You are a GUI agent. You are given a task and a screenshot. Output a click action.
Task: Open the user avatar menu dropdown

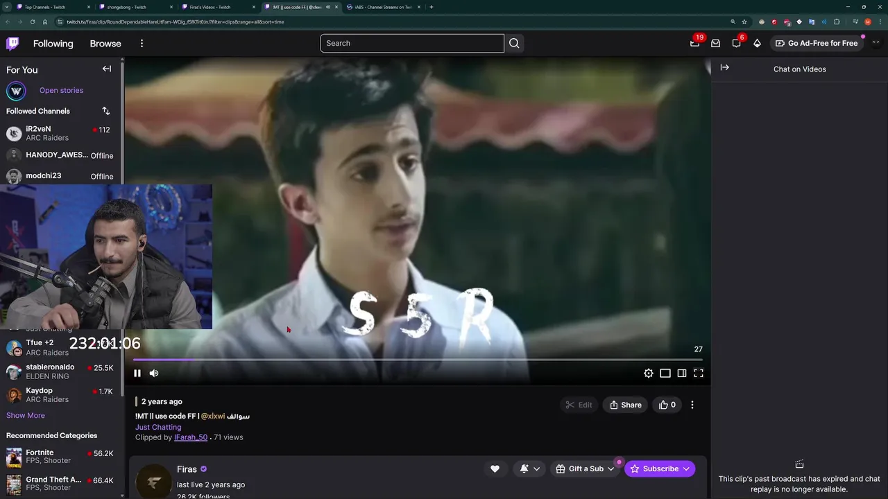point(876,43)
